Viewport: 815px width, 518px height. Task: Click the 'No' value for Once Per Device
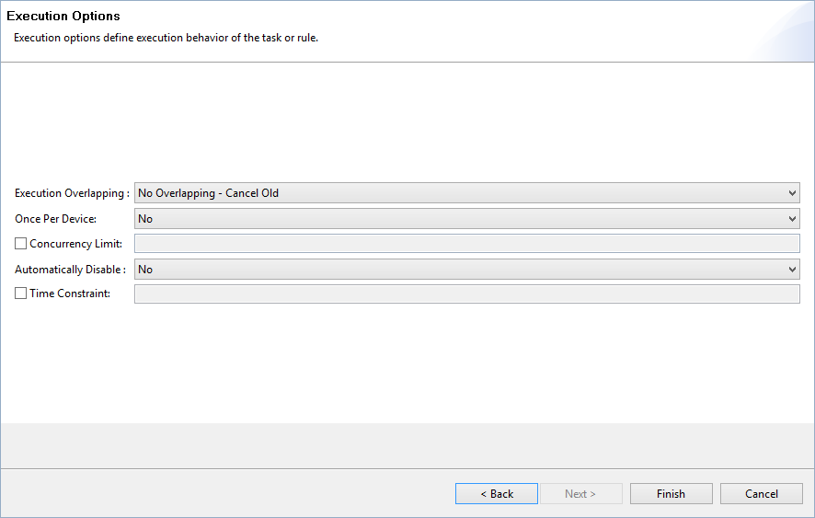[145, 219]
